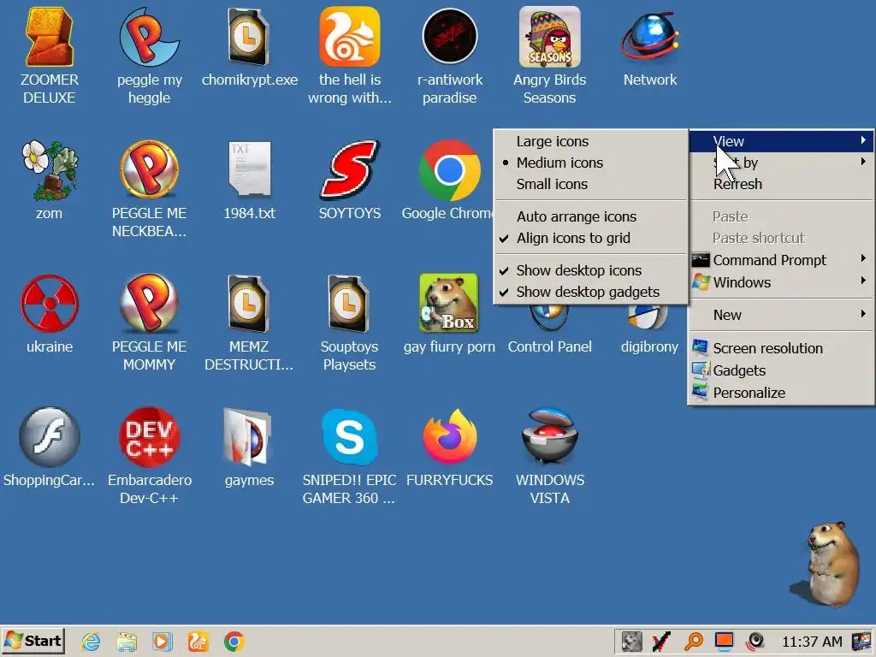Launch Chrome from the taskbar
876x657 pixels.
tap(234, 642)
